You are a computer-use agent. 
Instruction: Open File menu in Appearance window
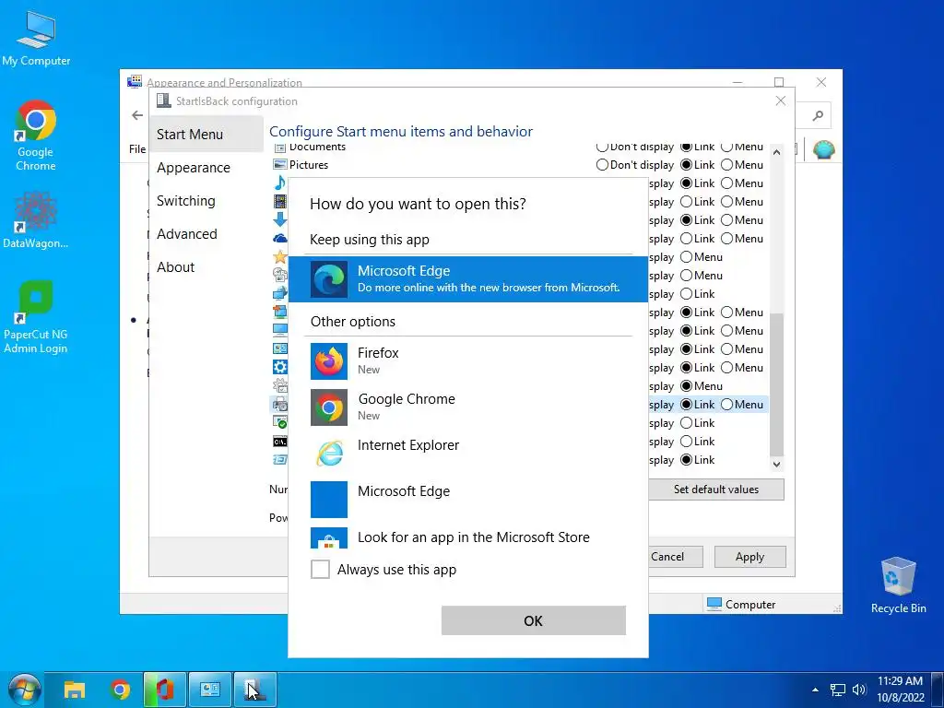pyautogui.click(x=137, y=148)
